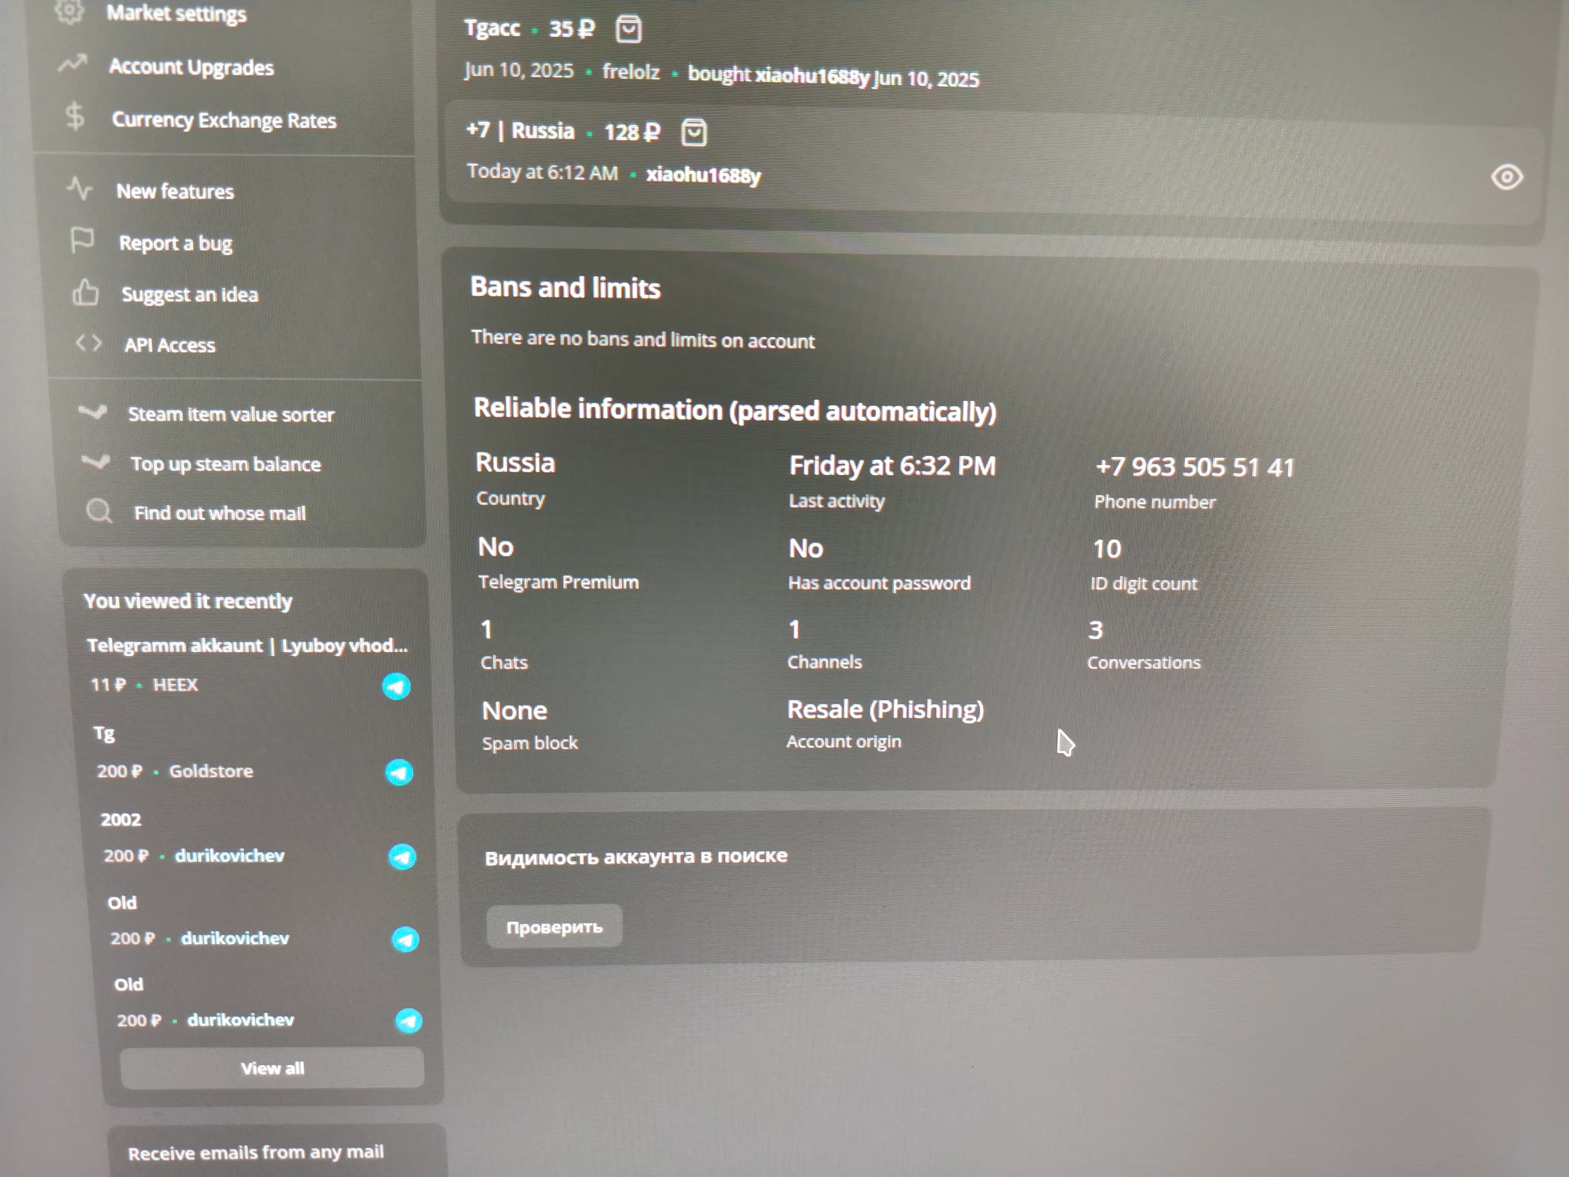The image size is (1569, 1177).
Task: Open Account Upgrades menu item
Action: [192, 67]
